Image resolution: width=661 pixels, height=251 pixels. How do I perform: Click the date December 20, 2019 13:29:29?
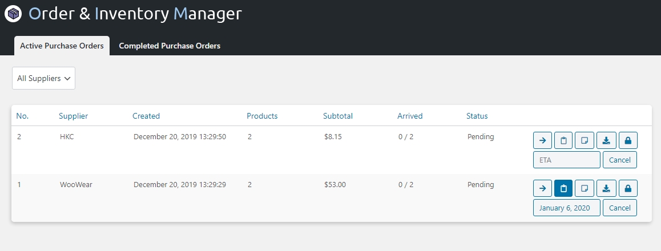180,184
